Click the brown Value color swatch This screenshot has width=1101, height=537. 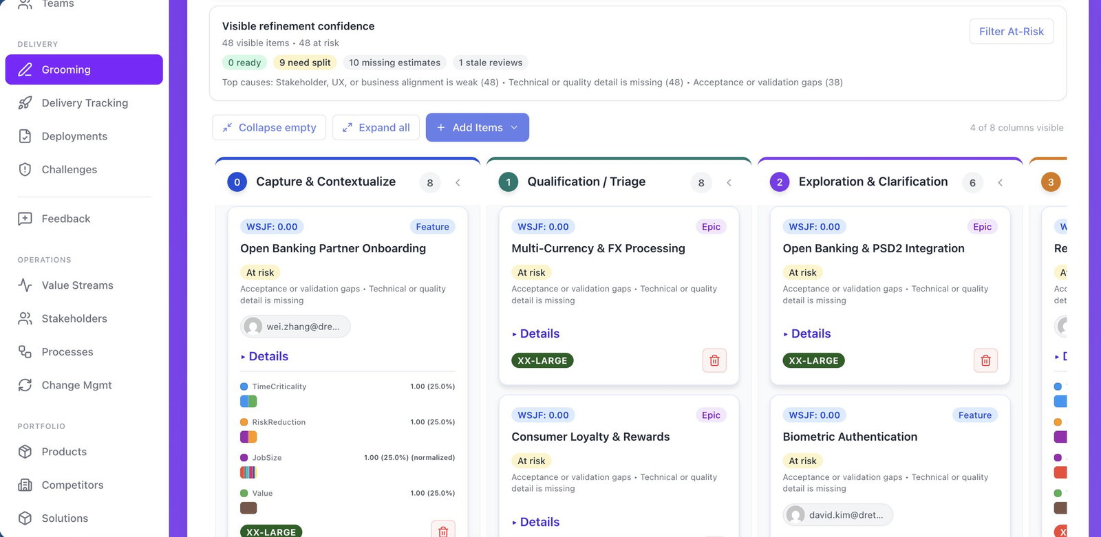248,508
